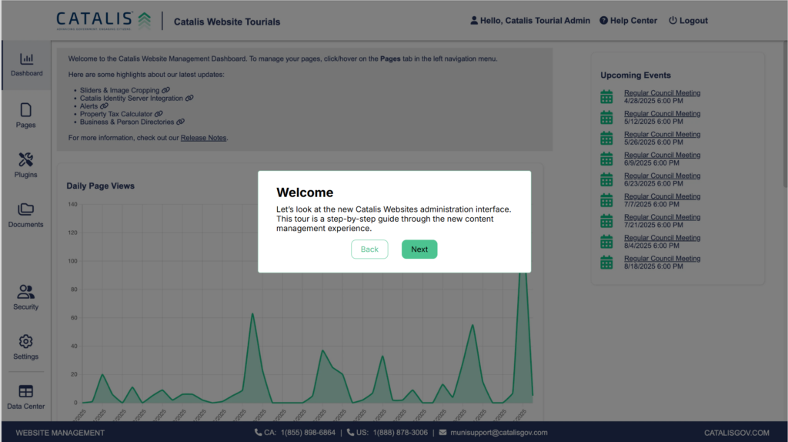Open link icon beside Business & Person Directories
Viewport: 788px width, 442px height.
[x=180, y=122]
